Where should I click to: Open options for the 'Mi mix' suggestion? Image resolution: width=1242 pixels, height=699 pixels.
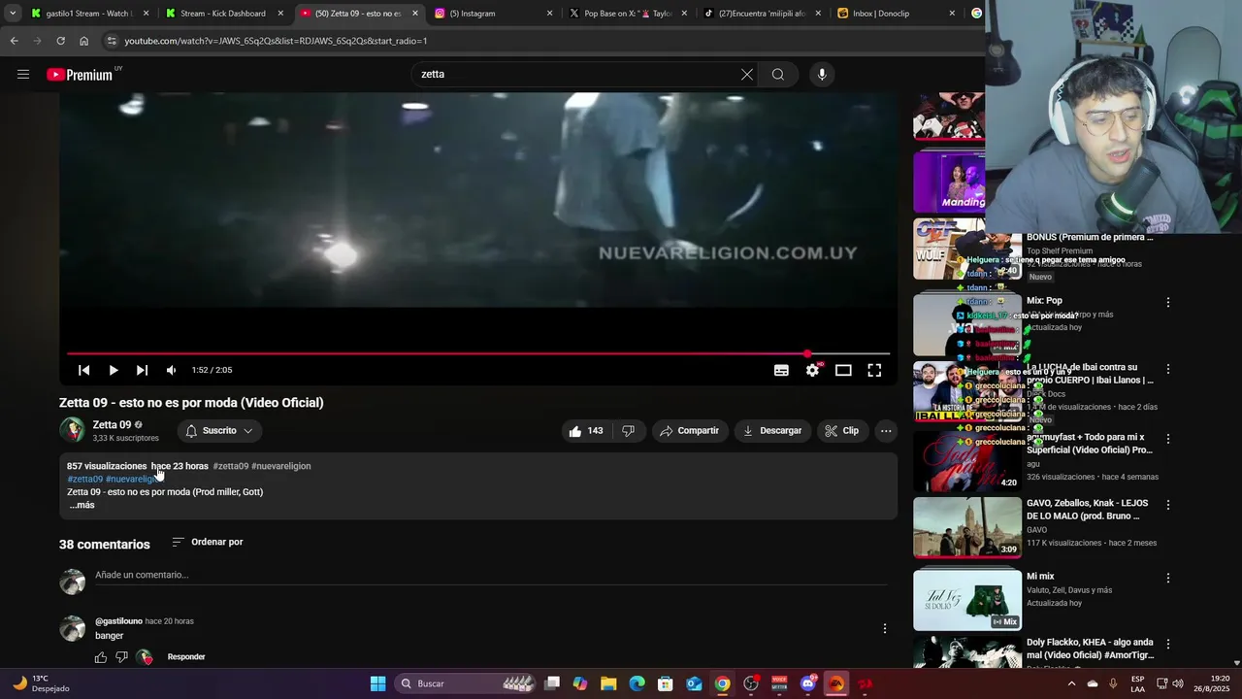coord(1168,578)
